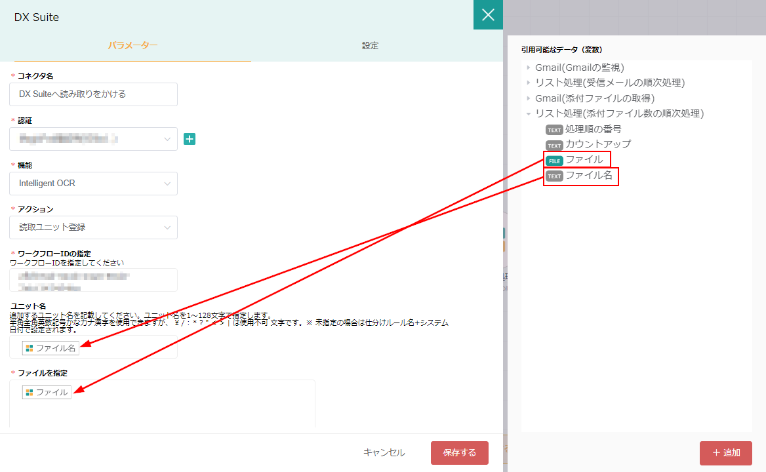Switch to the 設定 tab
Image resolution: width=766 pixels, height=472 pixels.
point(370,45)
